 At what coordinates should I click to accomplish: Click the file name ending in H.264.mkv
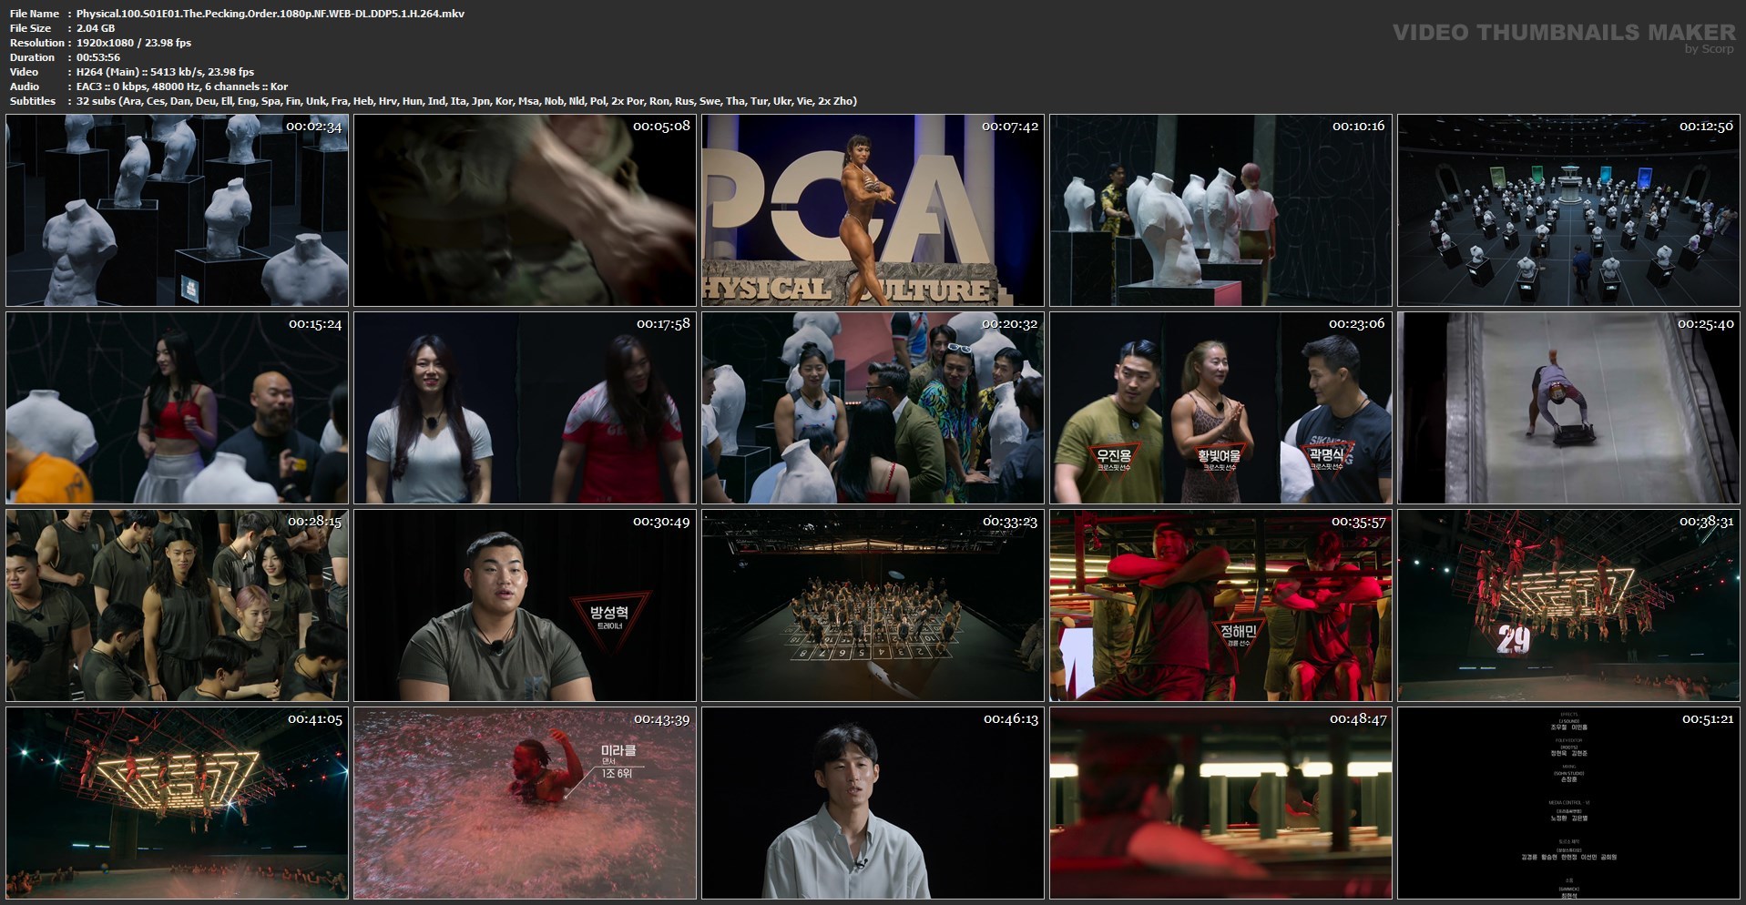[271, 14]
